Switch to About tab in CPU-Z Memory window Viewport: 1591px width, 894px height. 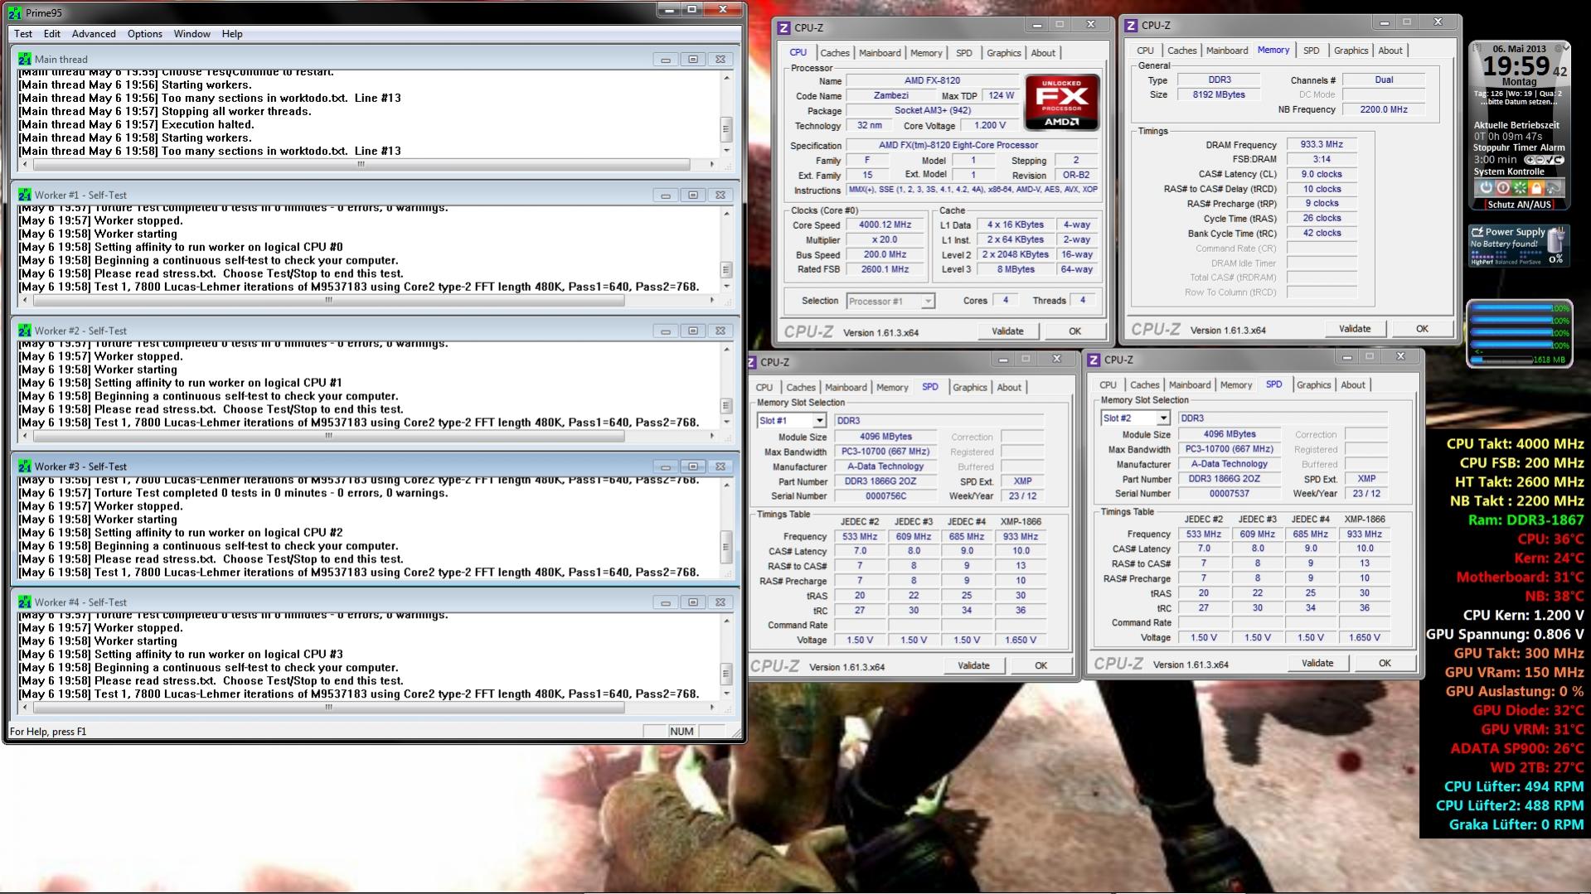(x=1390, y=51)
